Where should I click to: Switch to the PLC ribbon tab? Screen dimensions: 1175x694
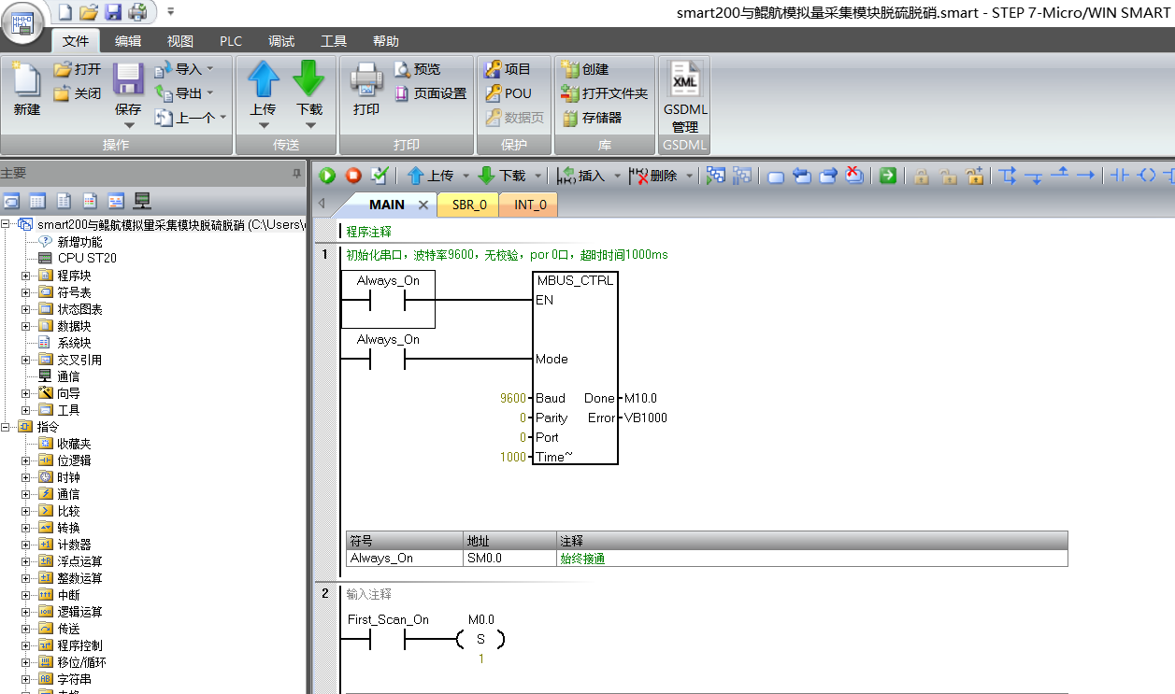click(231, 41)
